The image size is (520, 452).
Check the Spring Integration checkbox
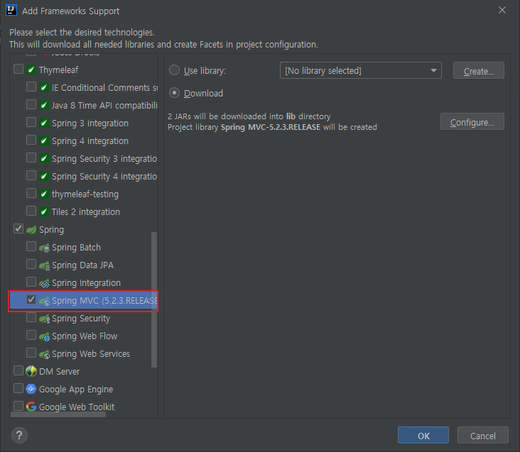pyautogui.click(x=31, y=282)
